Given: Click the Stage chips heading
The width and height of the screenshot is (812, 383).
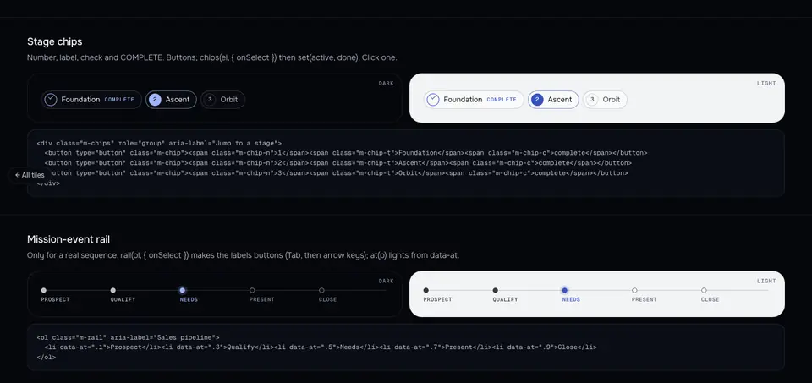Looking at the screenshot, I should tap(54, 41).
